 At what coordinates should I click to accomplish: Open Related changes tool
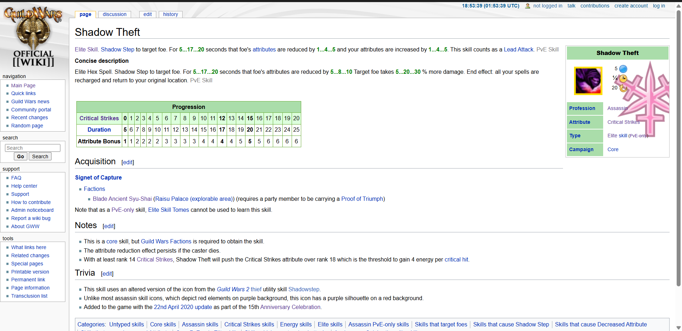[x=30, y=255]
